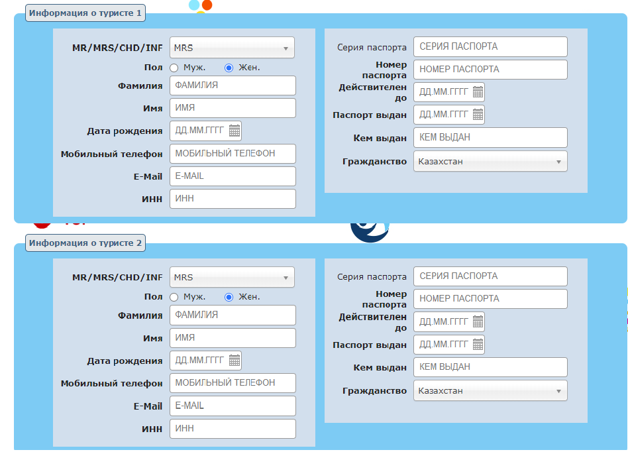628x452 pixels.
Task: Open passport issue date calendar for tourist 2
Action: coord(478,345)
